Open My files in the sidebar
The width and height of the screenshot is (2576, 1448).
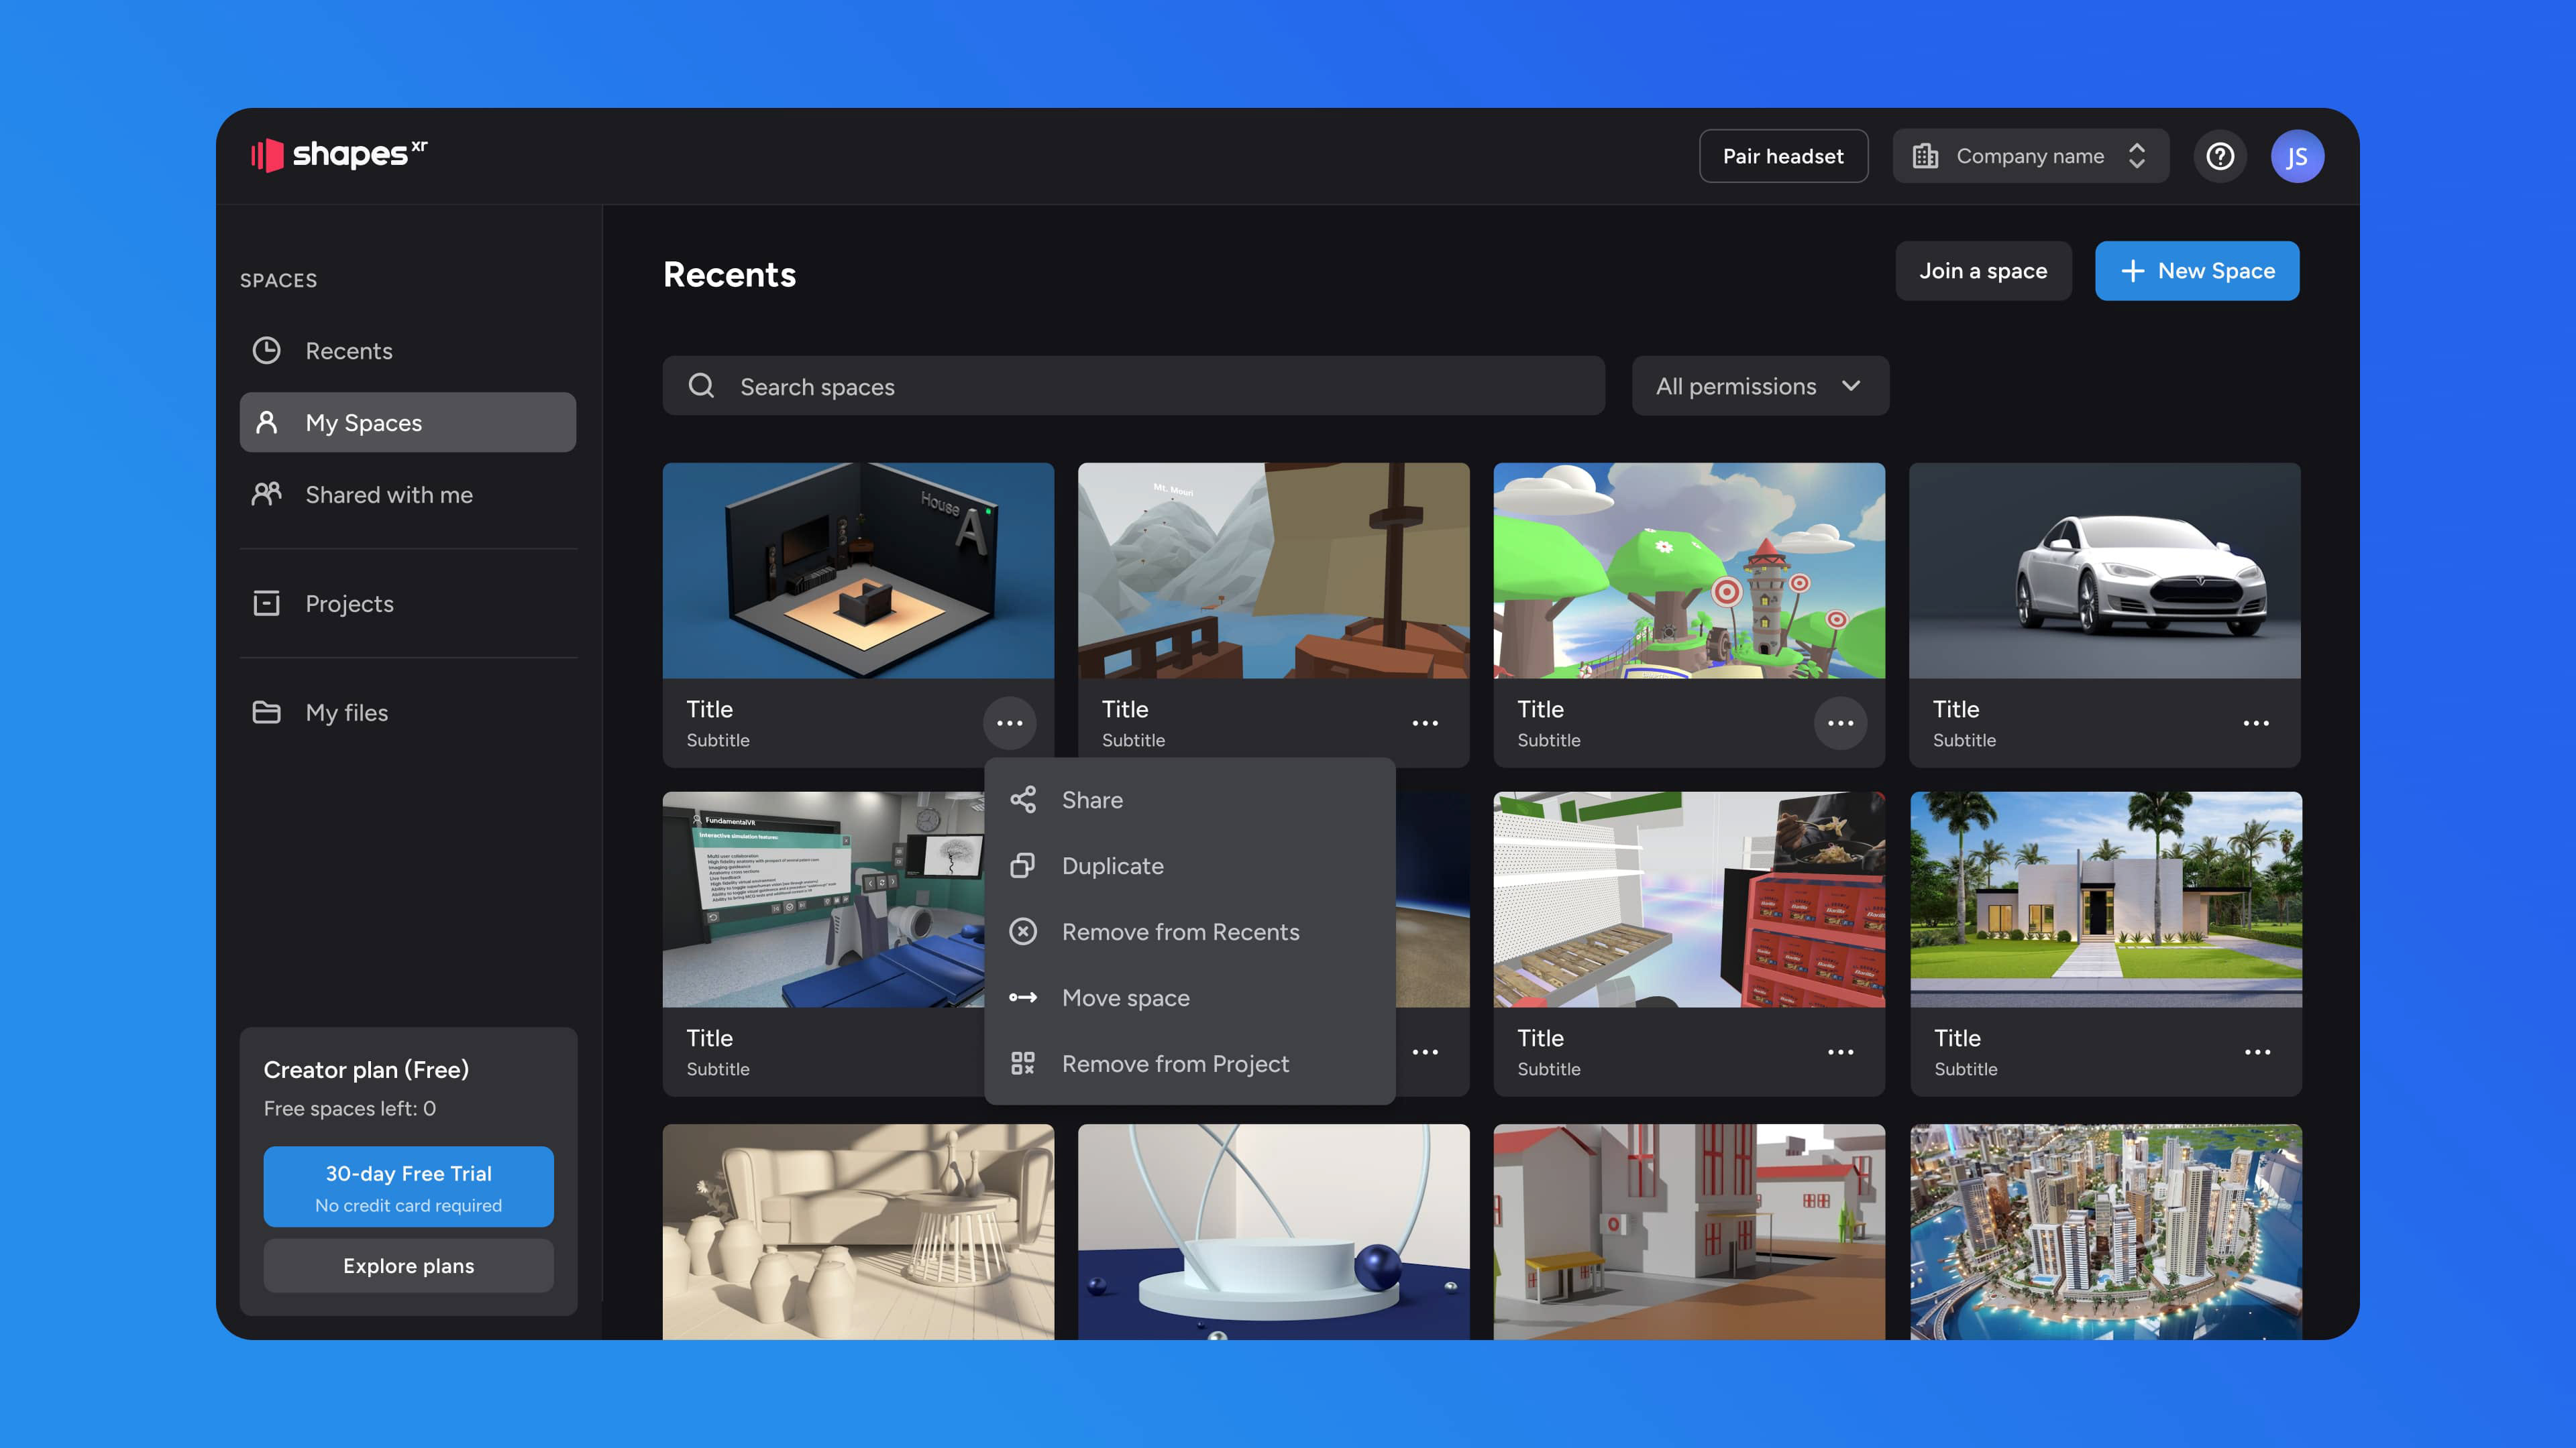tap(346, 713)
